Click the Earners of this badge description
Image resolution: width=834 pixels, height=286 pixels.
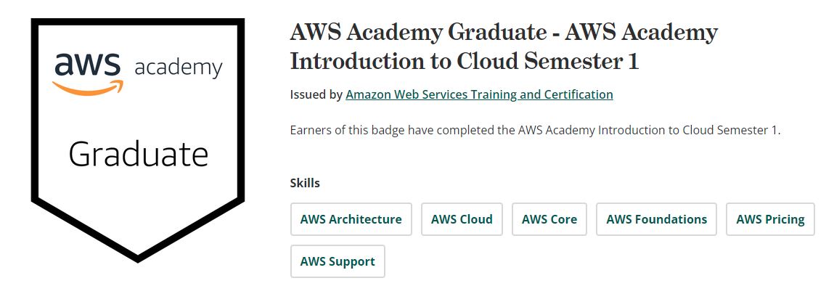point(535,131)
